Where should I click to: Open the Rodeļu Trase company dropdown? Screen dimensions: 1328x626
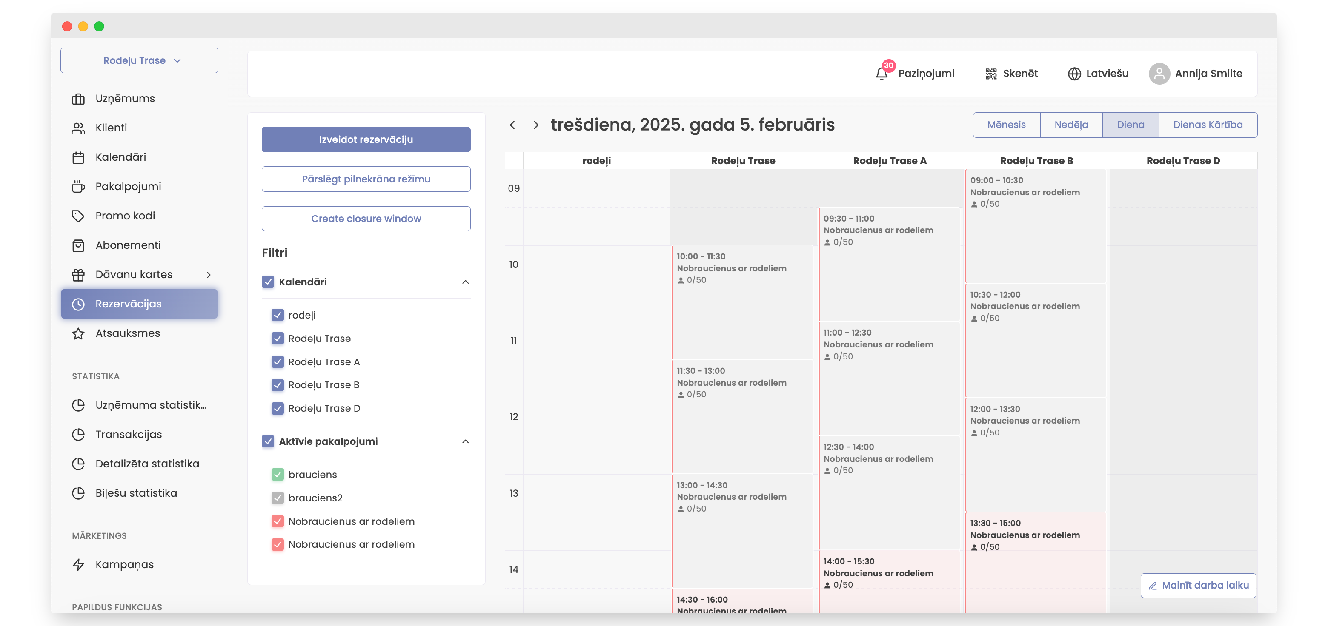tap(139, 60)
